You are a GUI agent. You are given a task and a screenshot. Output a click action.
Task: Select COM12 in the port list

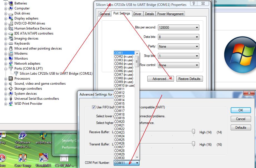tap(120, 93)
